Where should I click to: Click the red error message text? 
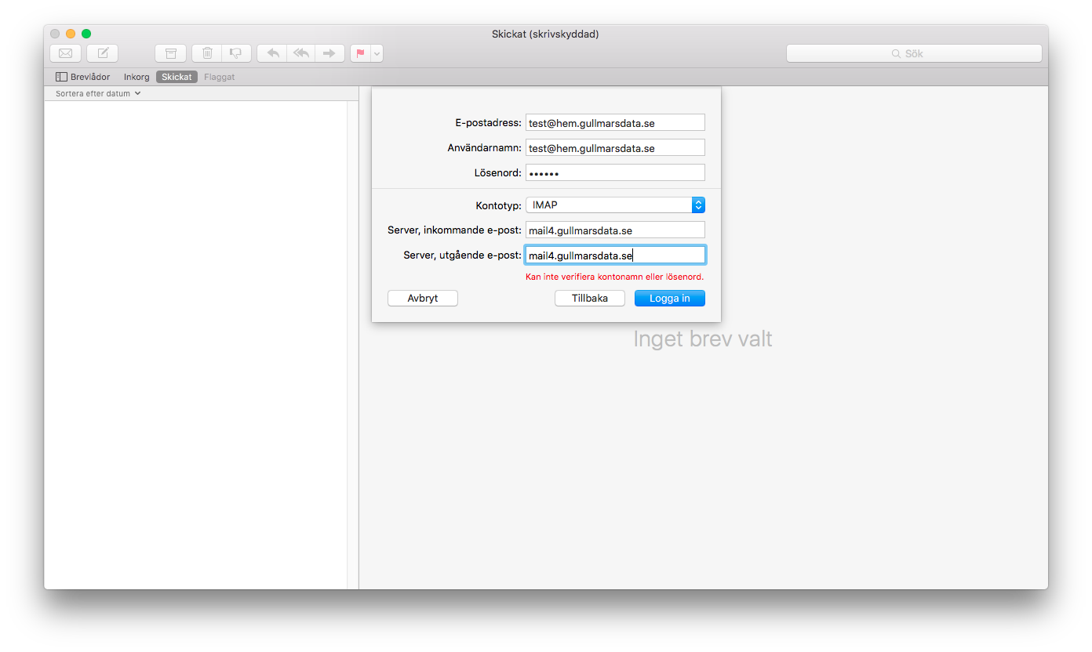point(614,277)
